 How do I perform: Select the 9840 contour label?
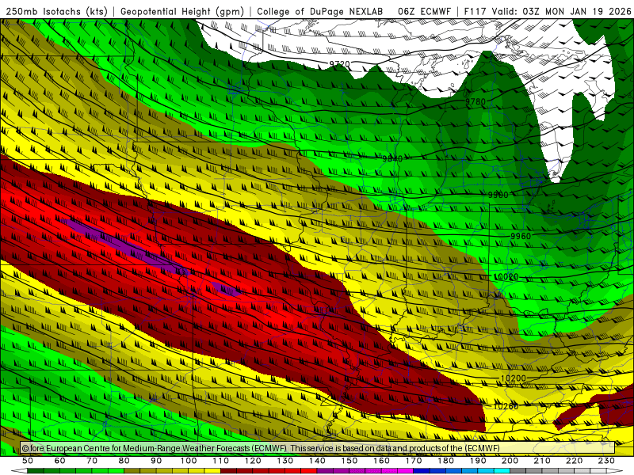click(392, 158)
